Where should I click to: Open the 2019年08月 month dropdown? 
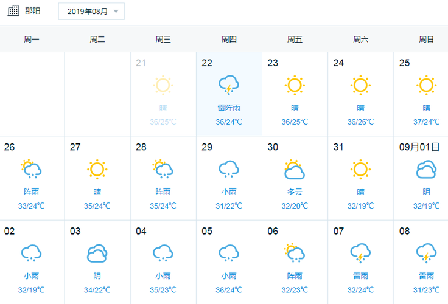pyautogui.click(x=91, y=12)
